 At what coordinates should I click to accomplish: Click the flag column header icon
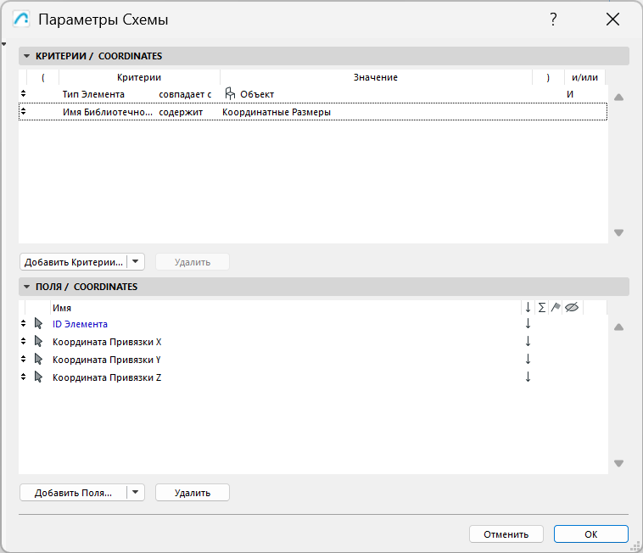556,308
